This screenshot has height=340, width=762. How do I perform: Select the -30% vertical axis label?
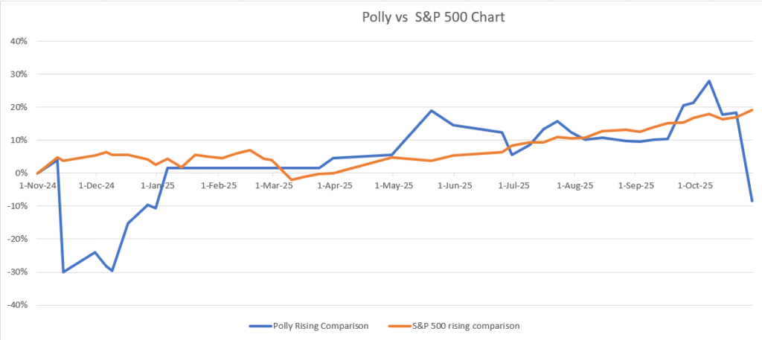pos(16,272)
